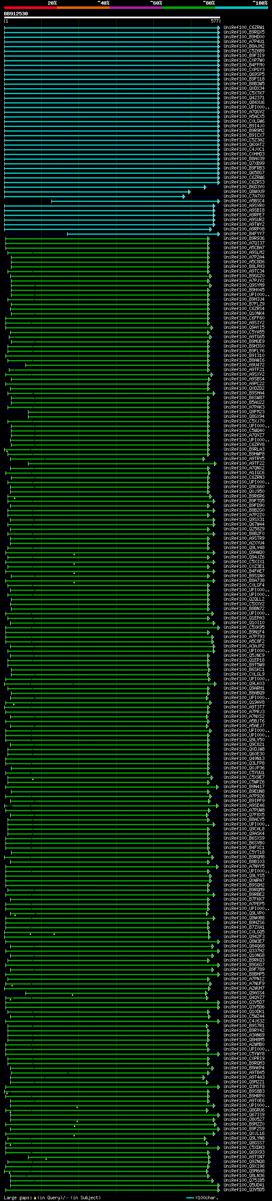Open hit UniRef100_B4FYY7
272x1201 pixels.
244,233
